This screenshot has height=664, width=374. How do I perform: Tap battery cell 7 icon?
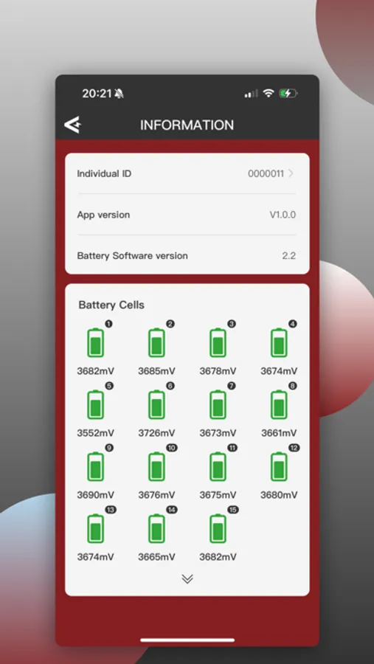pyautogui.click(x=218, y=404)
